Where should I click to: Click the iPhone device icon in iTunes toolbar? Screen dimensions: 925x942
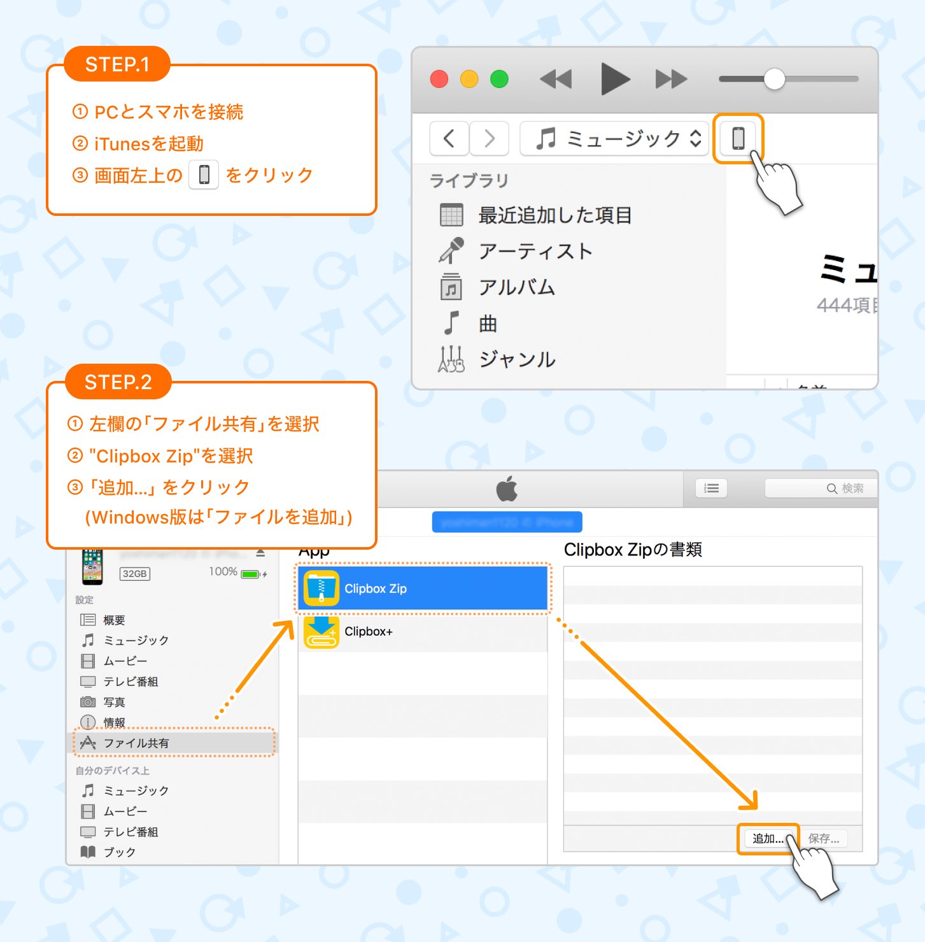click(738, 138)
